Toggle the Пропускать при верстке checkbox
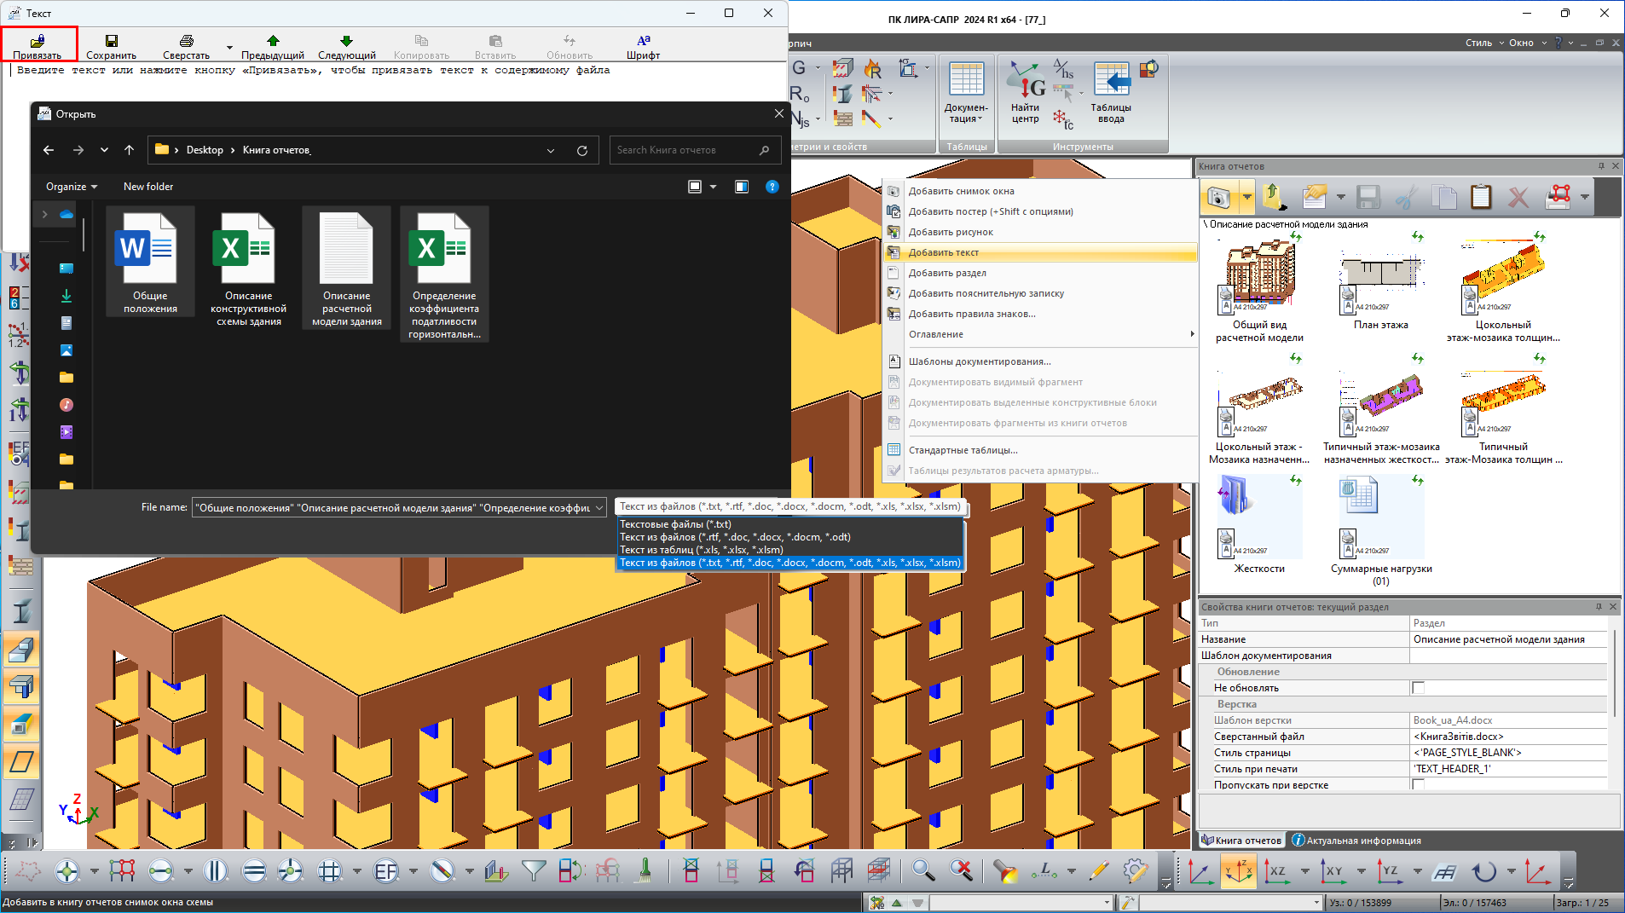Image resolution: width=1625 pixels, height=913 pixels. point(1418,785)
